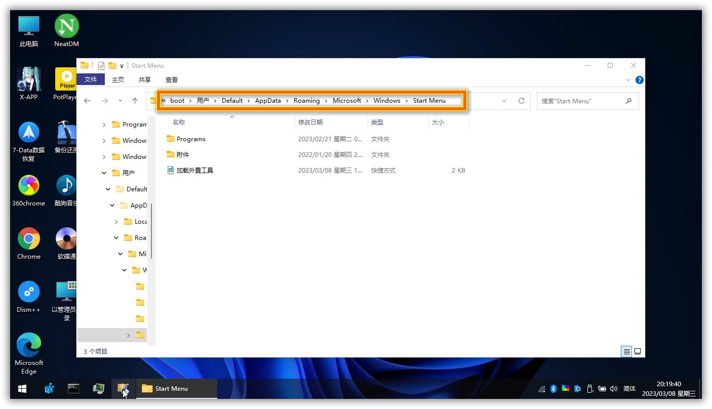
Task: Select the 7-Data数据恢复 desktop icon
Action: point(29,142)
